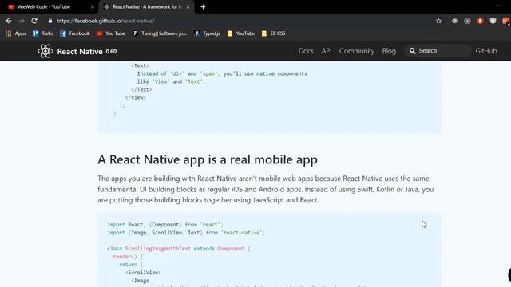Viewport: 511px width, 287px height.
Task: Open the API navigation item
Action: [x=327, y=51]
